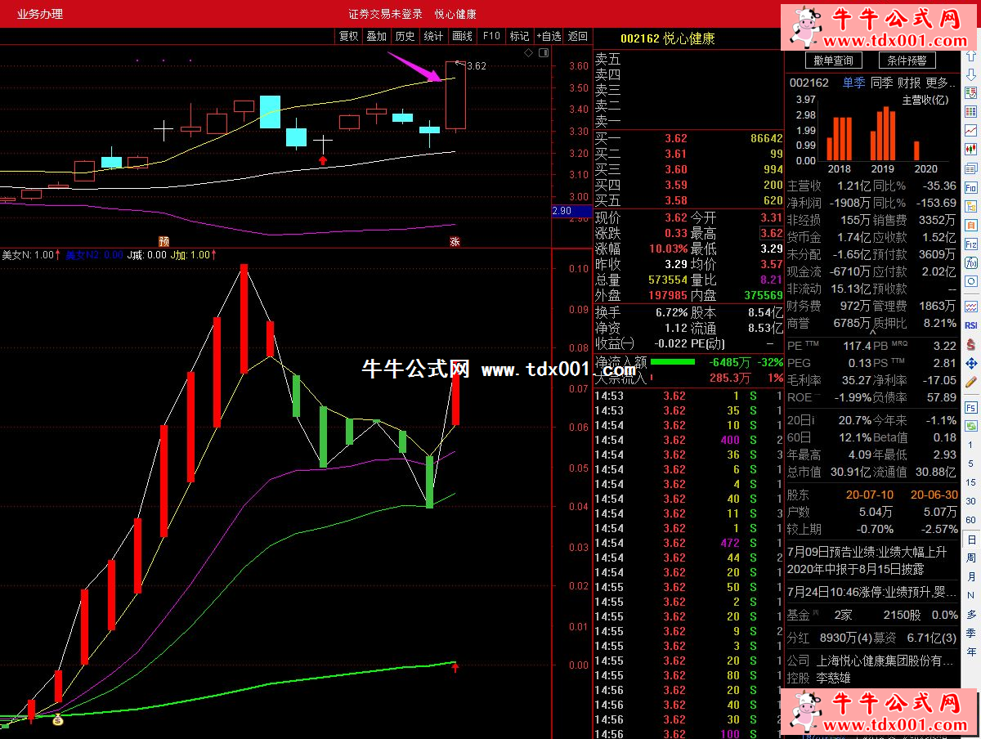Open the N custom-day period option

click(971, 596)
